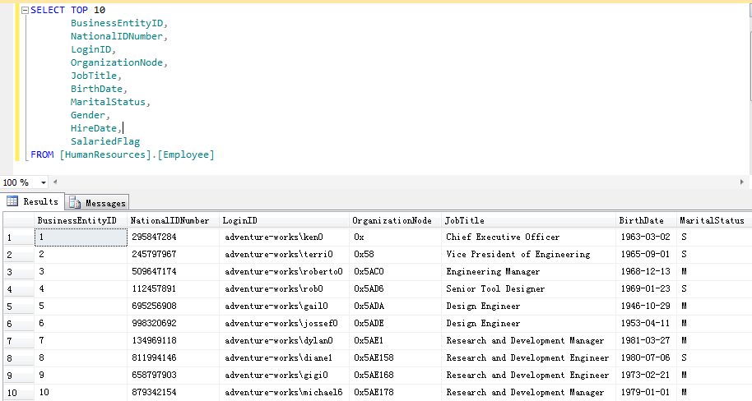Open the 100 % zoom dropdown

(43, 182)
